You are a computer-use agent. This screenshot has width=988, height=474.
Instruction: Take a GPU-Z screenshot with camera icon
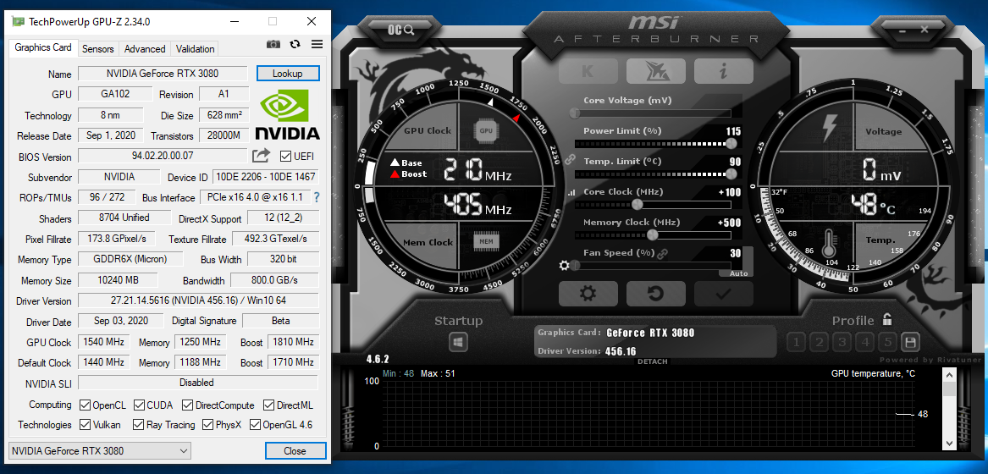click(273, 44)
